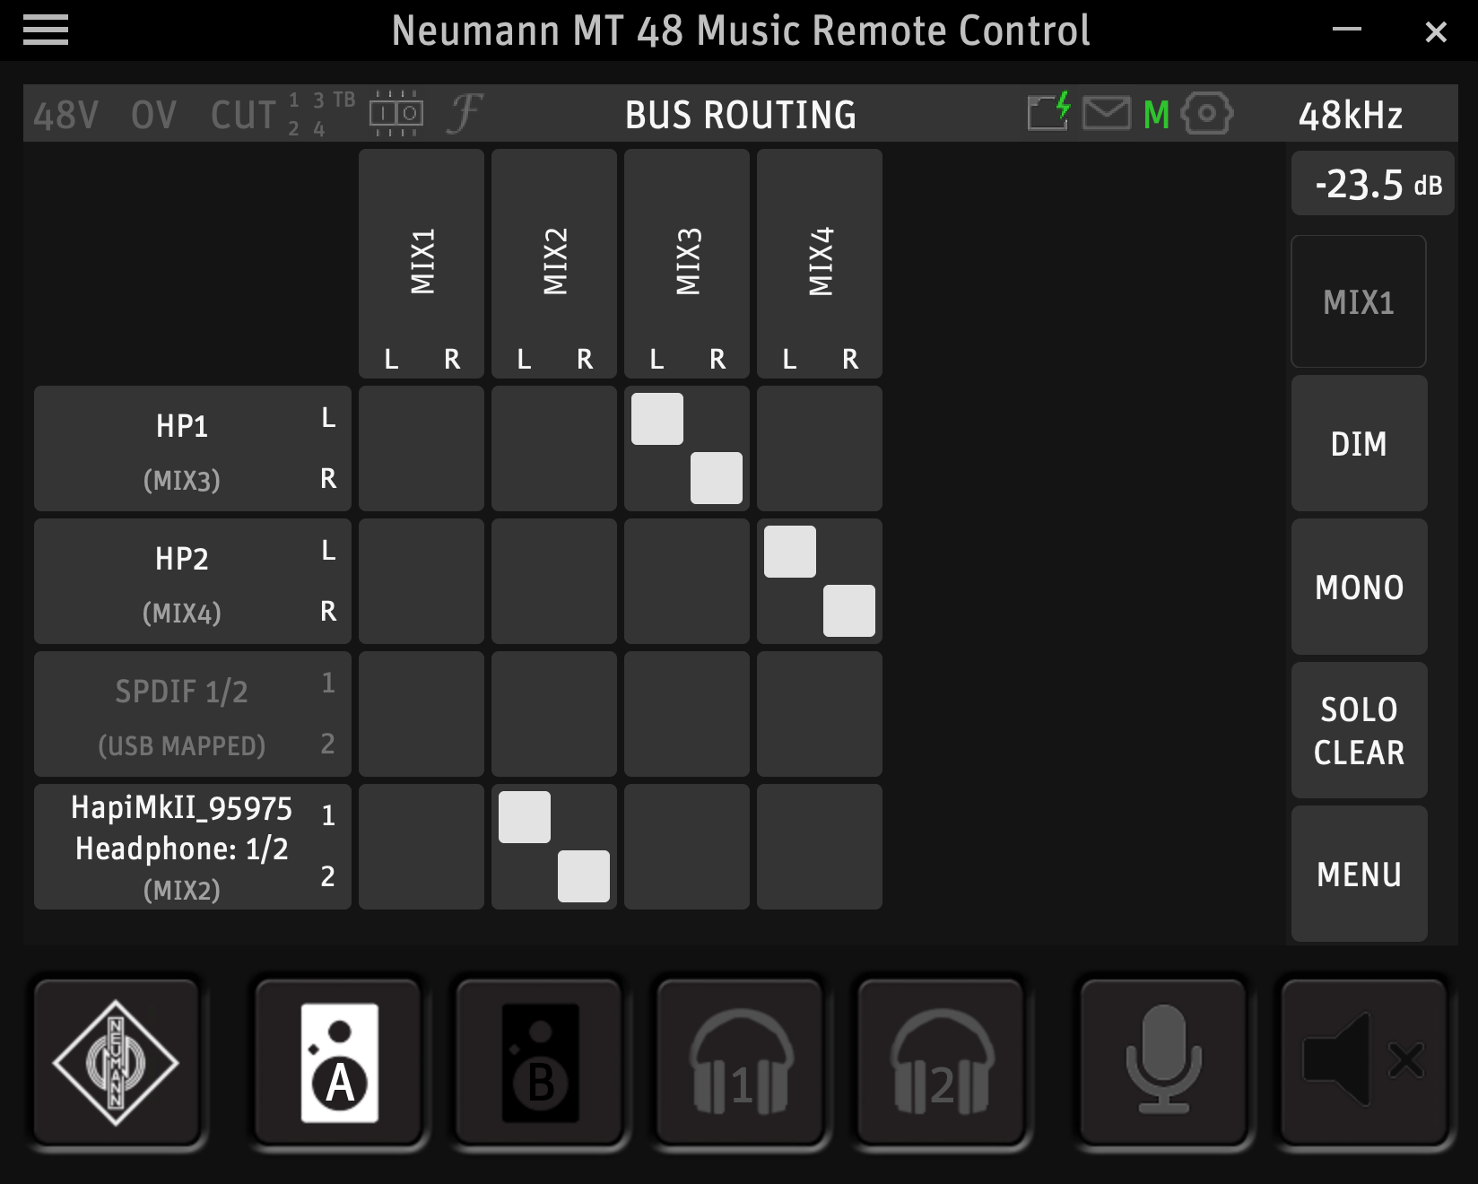This screenshot has height=1184, width=1478.
Task: Click the 48kHz sample rate indicator
Action: point(1352,115)
